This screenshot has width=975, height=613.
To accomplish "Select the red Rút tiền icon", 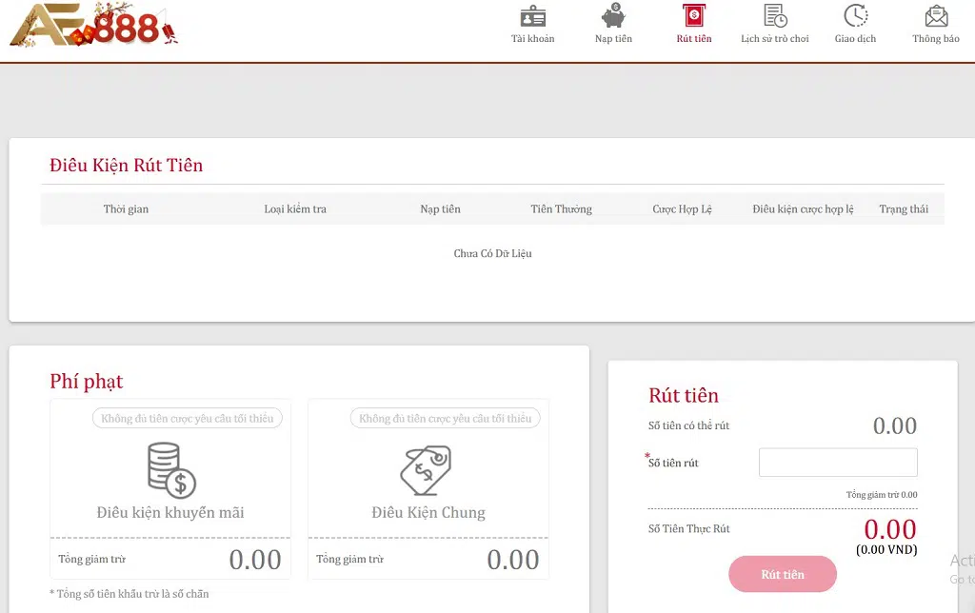I will tap(694, 17).
